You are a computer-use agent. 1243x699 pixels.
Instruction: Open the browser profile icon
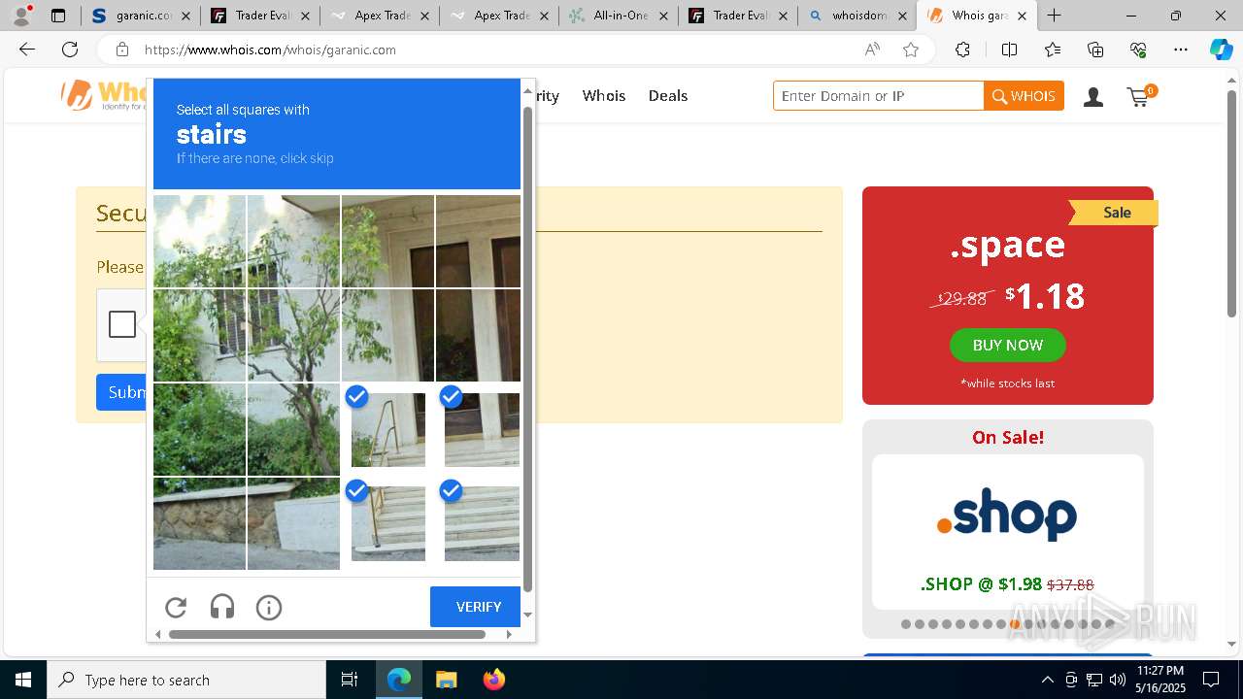coord(21,16)
